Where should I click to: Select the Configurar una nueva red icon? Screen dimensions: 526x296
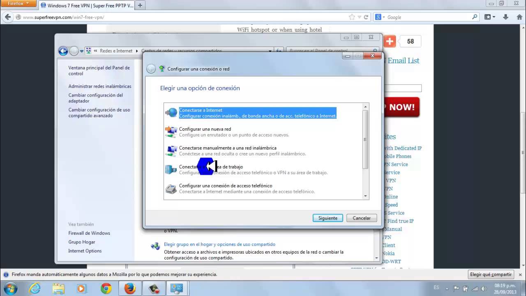click(x=171, y=132)
